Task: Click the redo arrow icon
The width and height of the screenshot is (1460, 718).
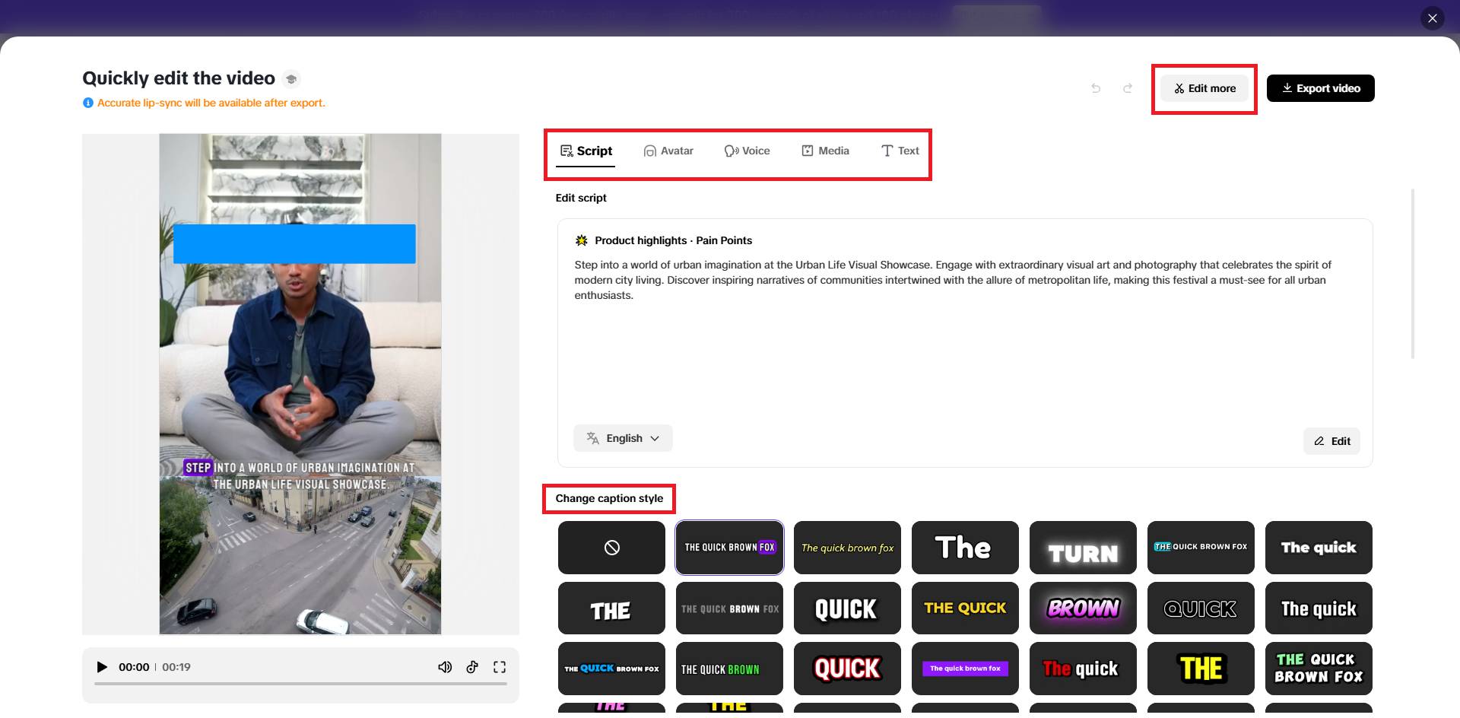Action: tap(1128, 88)
